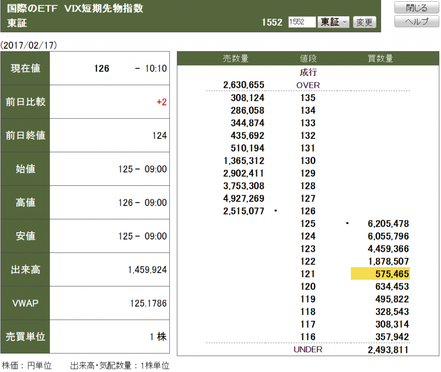Select the OVER sell quantity 2,630,655
Image resolution: width=441 pixels, height=372 pixels.
tap(244, 85)
